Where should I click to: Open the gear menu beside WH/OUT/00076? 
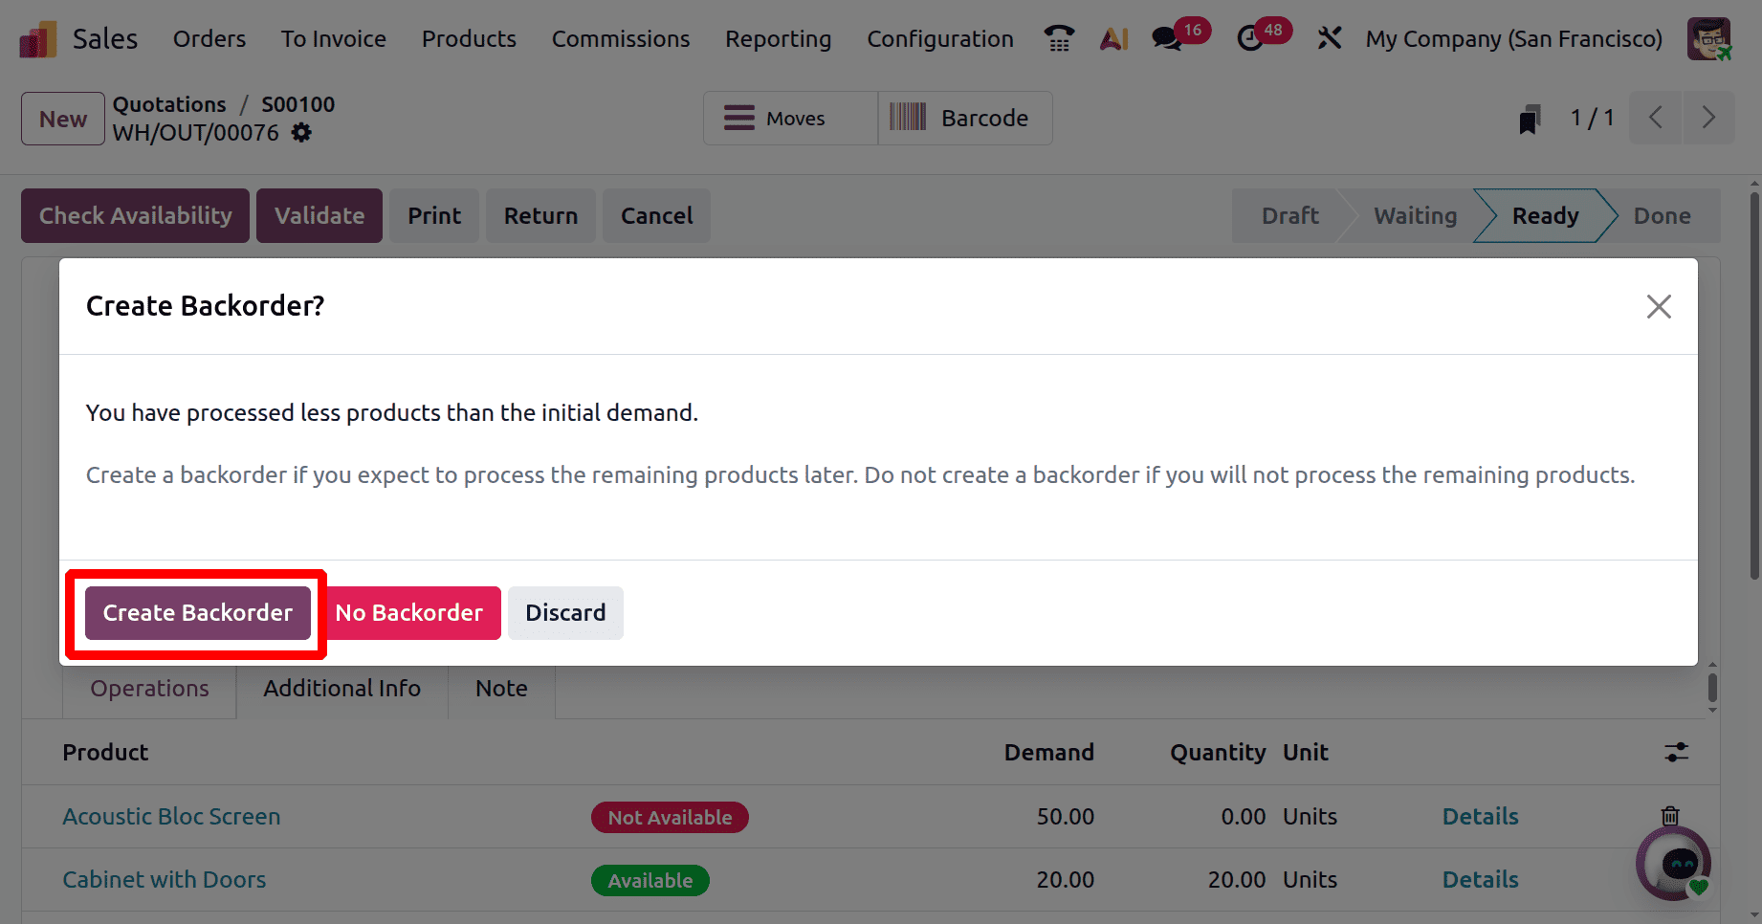[x=301, y=133]
